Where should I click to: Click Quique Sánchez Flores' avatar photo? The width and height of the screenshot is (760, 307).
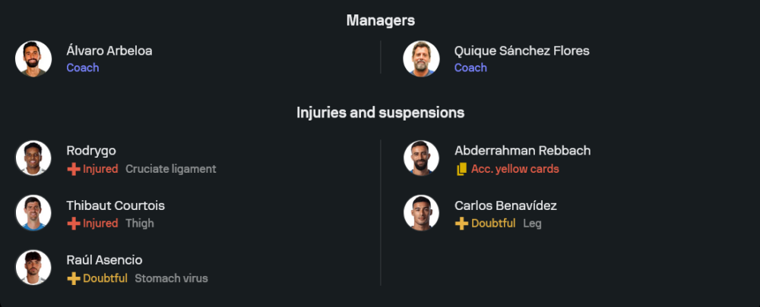coord(421,58)
